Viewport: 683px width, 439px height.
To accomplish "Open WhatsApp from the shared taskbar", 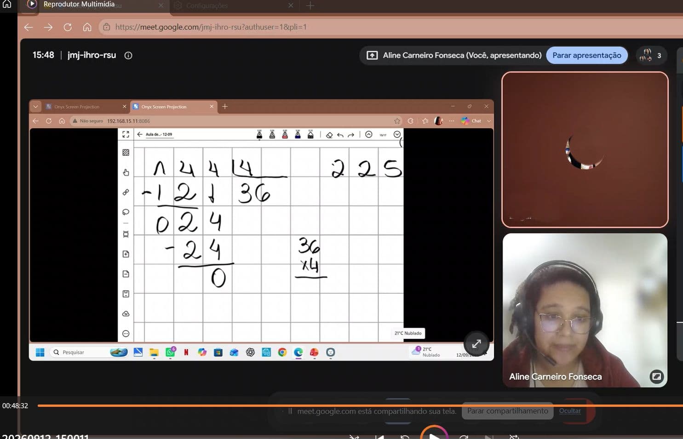I will [x=170, y=352].
